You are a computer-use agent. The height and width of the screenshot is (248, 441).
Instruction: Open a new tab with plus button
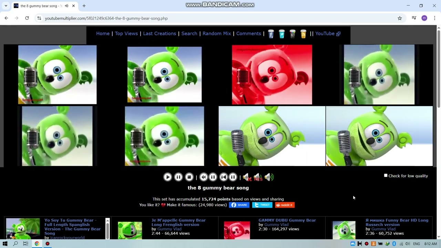[84, 6]
